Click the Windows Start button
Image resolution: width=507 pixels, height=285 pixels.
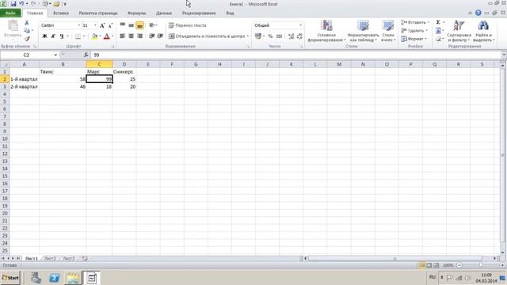coord(10,278)
